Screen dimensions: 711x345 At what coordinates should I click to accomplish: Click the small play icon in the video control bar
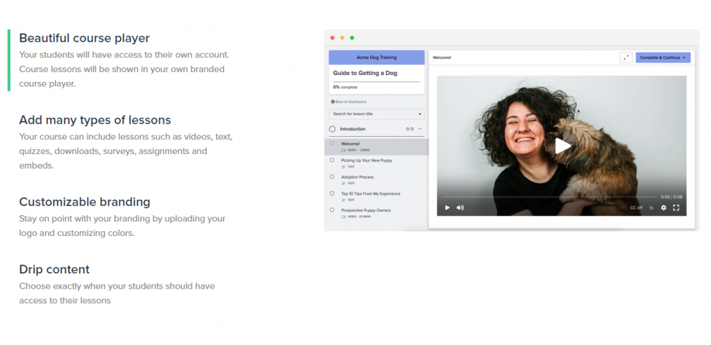(x=447, y=208)
